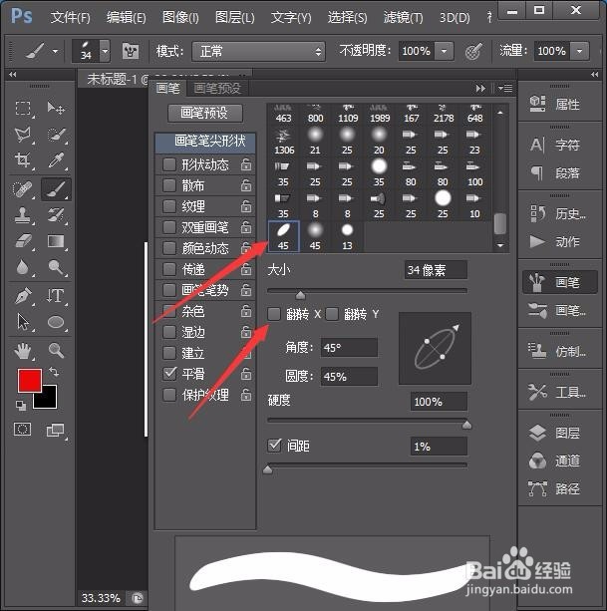Image resolution: width=607 pixels, height=611 pixels.
Task: Click the red foreground color swatch
Action: coord(30,381)
